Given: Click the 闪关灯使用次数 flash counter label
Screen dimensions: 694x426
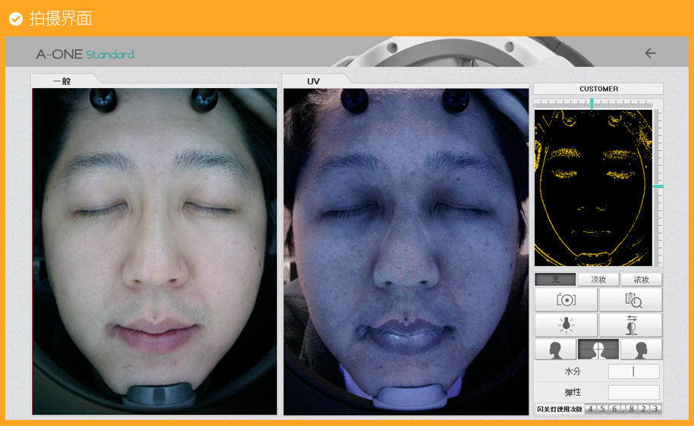Looking at the screenshot, I should (560, 409).
